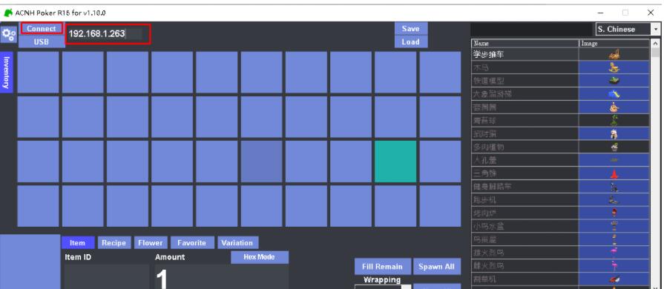
Task: Switch to the Flower tab
Action: tap(150, 243)
